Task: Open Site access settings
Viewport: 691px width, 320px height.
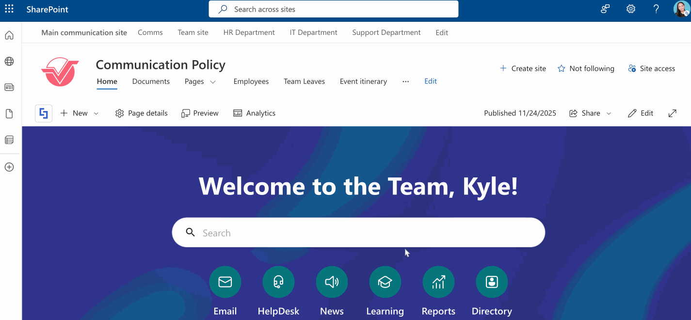Action: [x=651, y=68]
